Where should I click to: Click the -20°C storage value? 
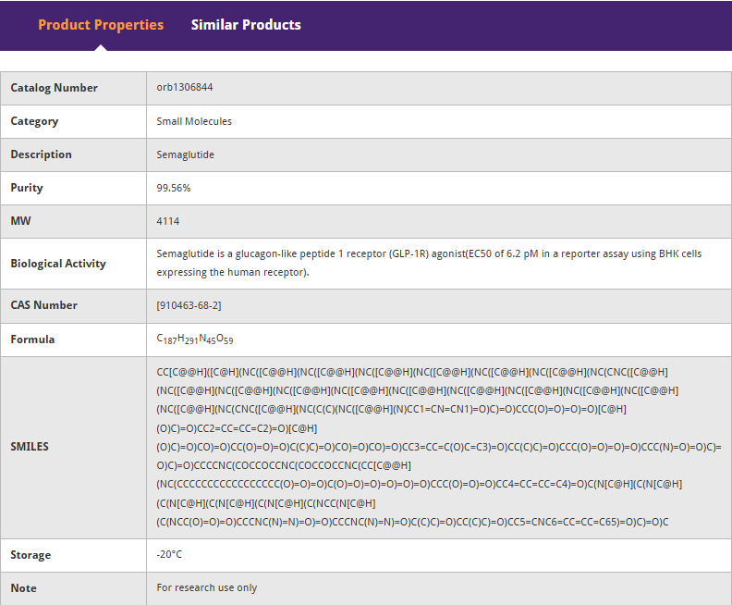pyautogui.click(x=169, y=555)
